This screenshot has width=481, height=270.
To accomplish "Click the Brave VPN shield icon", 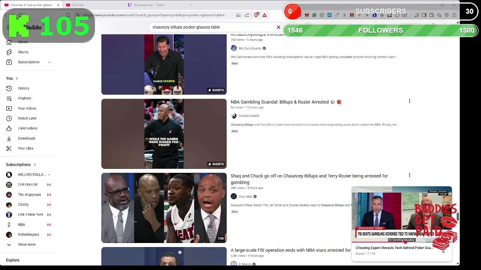I will coord(447,15).
